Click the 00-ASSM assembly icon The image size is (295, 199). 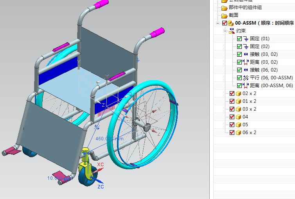click(231, 23)
